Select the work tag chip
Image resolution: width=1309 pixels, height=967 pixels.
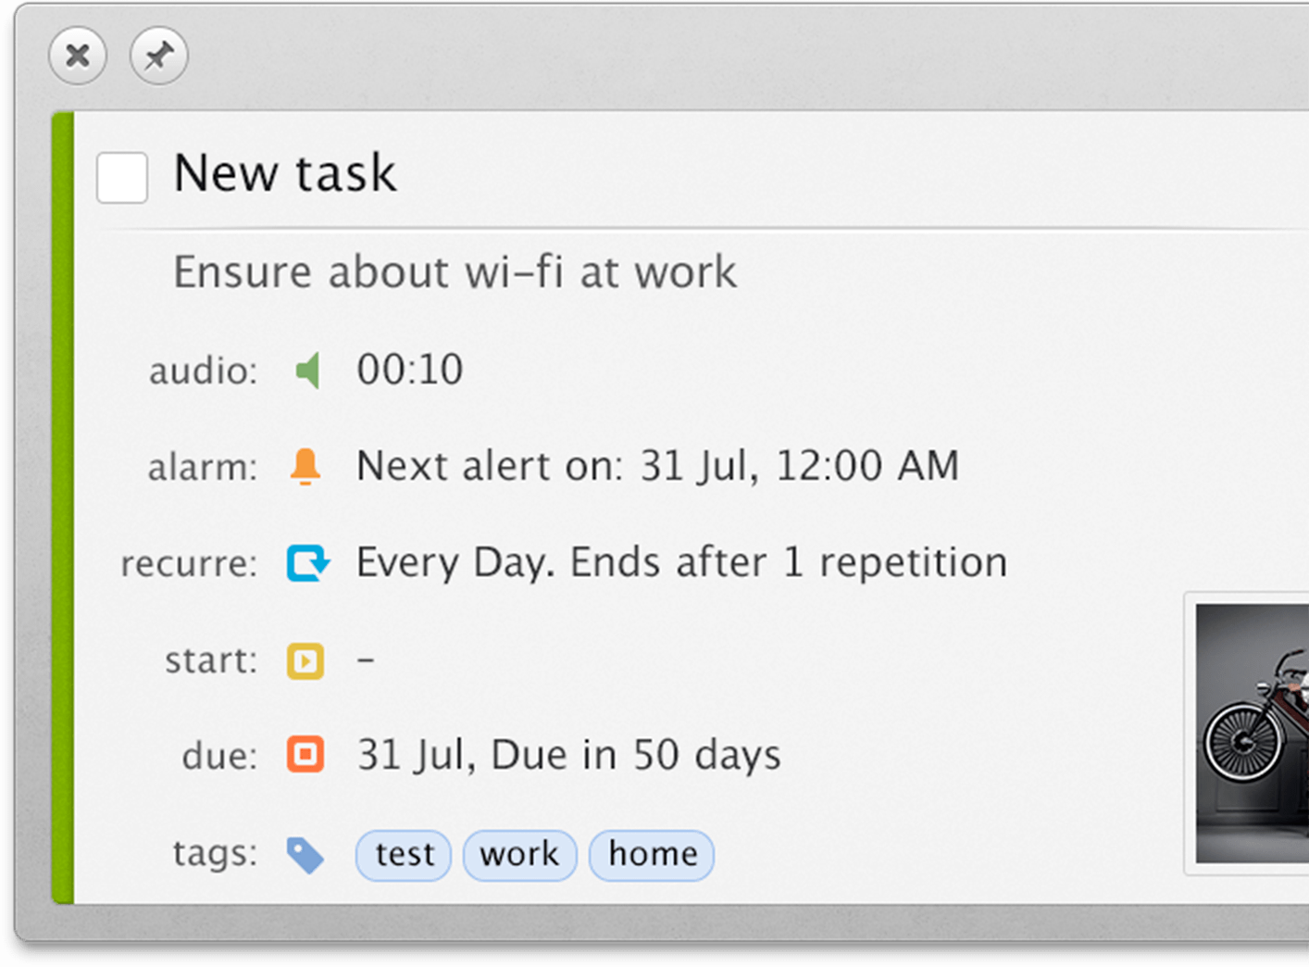tap(519, 855)
